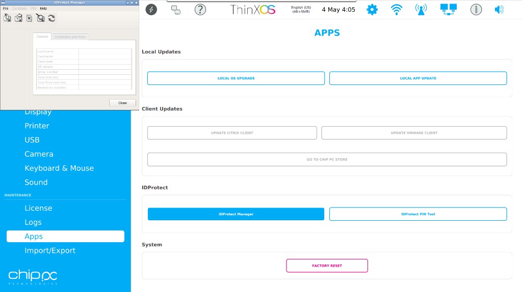This screenshot has width=522, height=292.
Task: Click the refresh arrows icon in IDProtect Manager
Action: coord(51,18)
